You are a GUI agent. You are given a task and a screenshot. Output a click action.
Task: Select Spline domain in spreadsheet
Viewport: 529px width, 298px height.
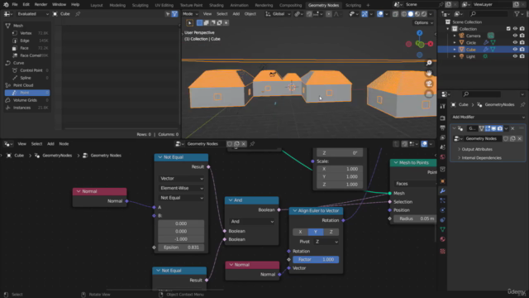[27, 78]
